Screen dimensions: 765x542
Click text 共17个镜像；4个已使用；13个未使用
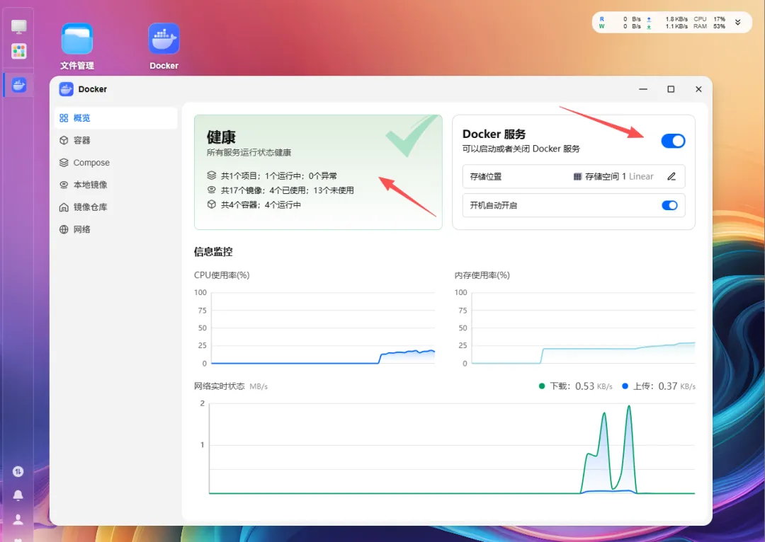(288, 190)
